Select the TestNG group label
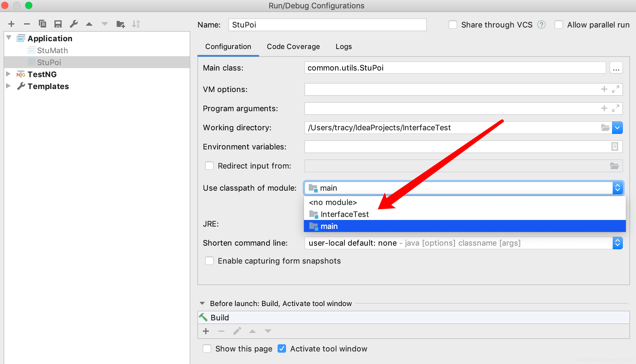 [x=42, y=74]
